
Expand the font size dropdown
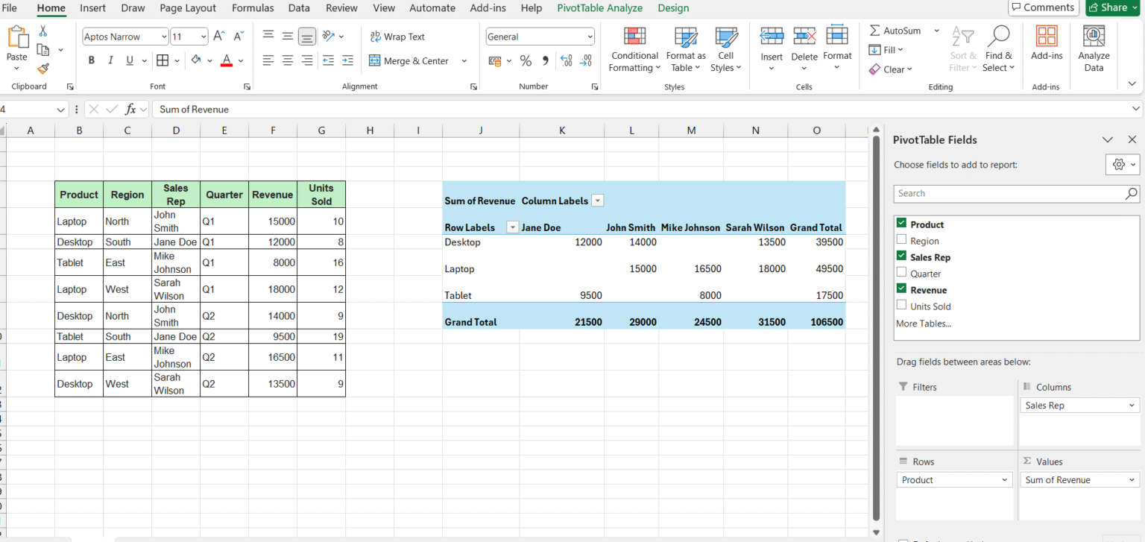[204, 37]
